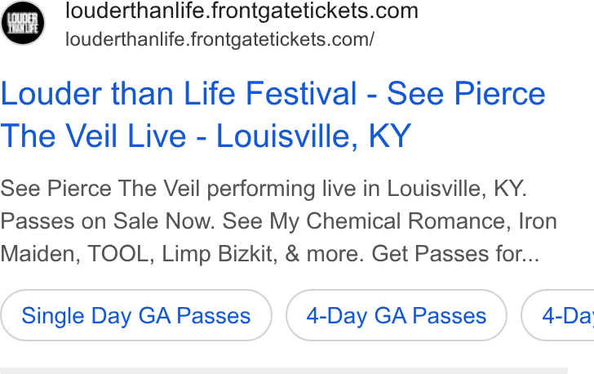Click 'Maiden,' at start of last snippet line
This screenshot has height=374, width=594.
(40, 254)
